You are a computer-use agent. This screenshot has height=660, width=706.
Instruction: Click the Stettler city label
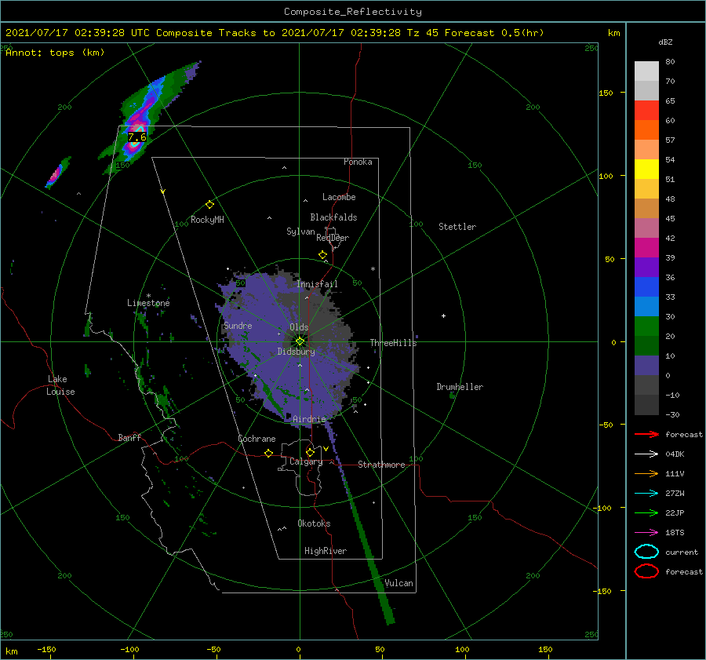click(x=457, y=227)
